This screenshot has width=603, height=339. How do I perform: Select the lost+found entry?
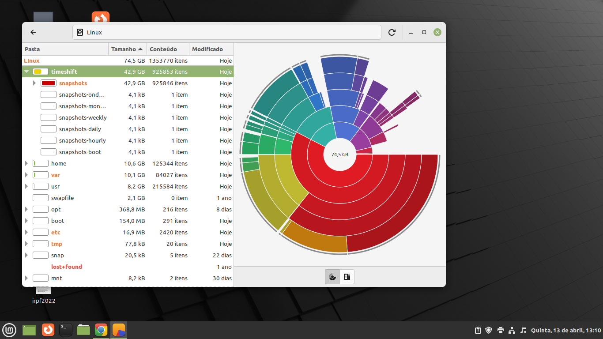[x=67, y=267]
